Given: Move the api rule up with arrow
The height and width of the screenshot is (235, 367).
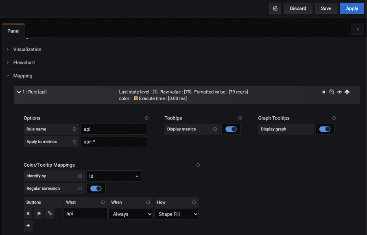Looking at the screenshot, I should [347, 92].
